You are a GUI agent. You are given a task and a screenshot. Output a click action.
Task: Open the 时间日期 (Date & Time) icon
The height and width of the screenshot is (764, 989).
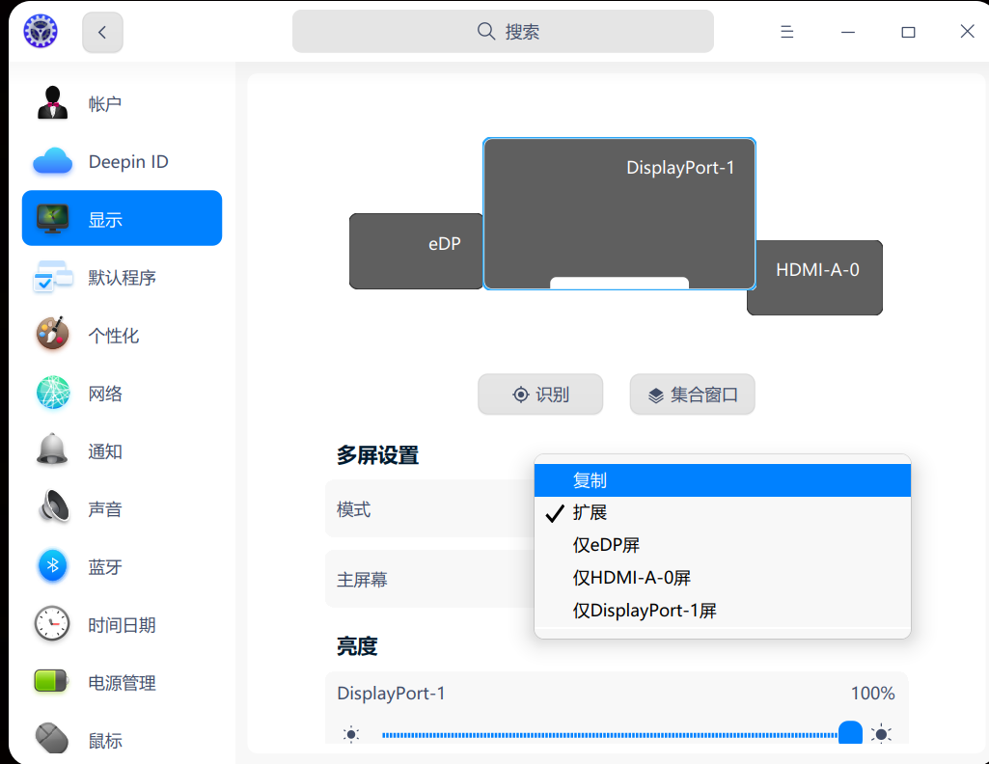[53, 624]
